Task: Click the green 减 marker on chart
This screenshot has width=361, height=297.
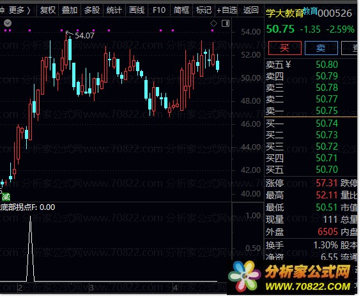Action: (6, 197)
